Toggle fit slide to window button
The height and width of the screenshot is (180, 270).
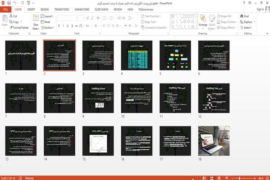(267, 178)
